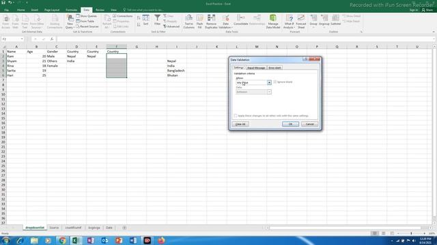
Task: Open the Formulas ribbon tab
Action: [71, 10]
